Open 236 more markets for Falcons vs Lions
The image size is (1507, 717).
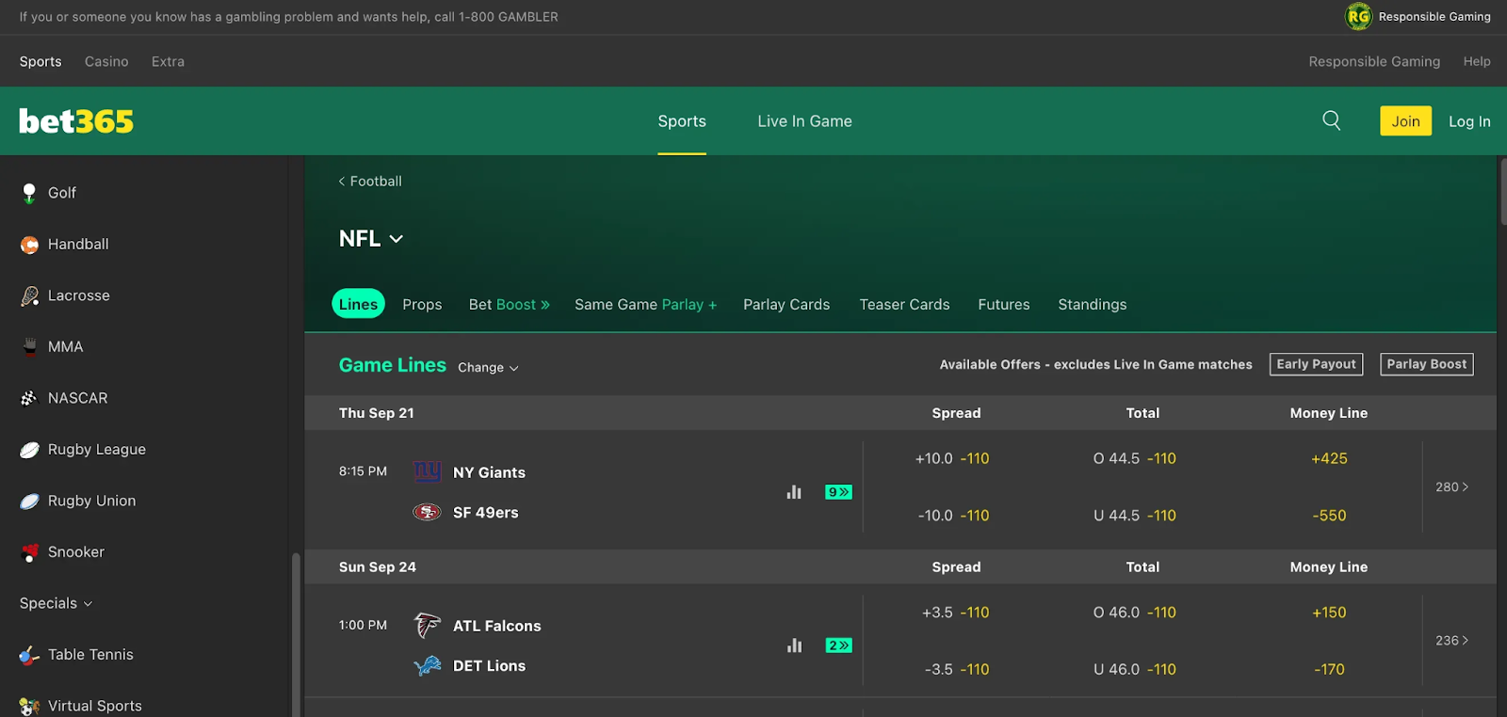(1451, 640)
